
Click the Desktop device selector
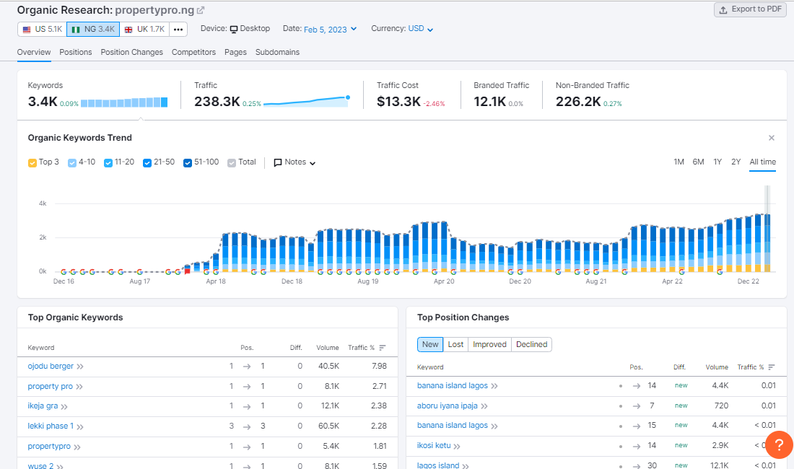(x=250, y=29)
